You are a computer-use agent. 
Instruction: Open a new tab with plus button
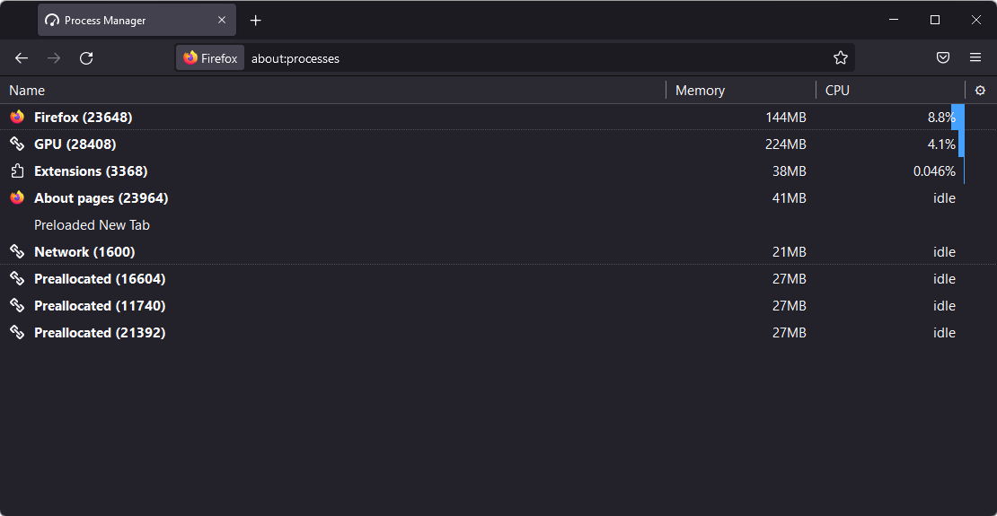256,21
